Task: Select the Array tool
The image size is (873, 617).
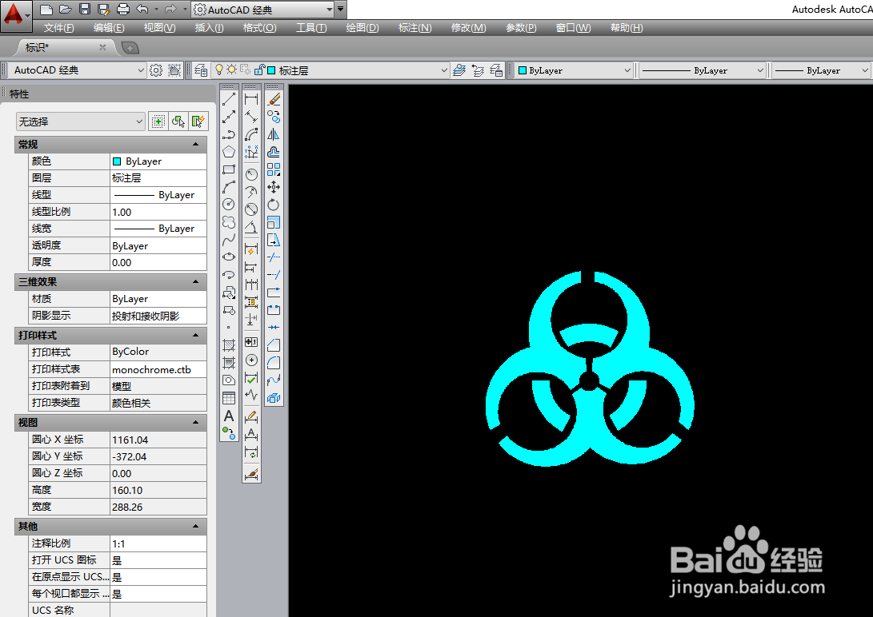Action: coord(274,169)
